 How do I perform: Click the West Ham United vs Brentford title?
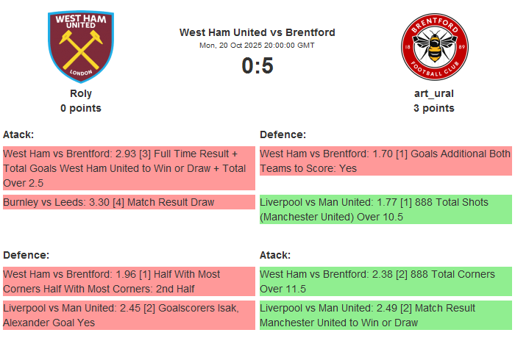[257, 32]
